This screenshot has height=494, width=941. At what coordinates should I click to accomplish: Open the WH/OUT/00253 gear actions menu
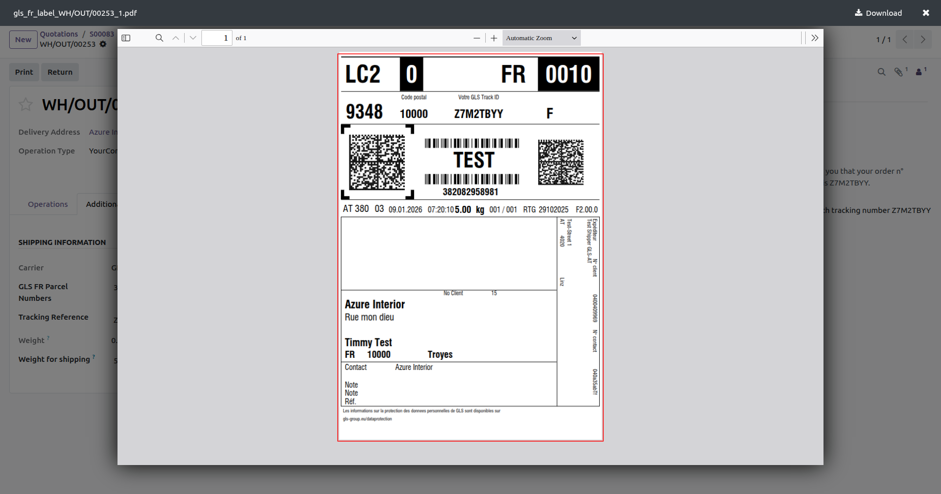coord(103,44)
